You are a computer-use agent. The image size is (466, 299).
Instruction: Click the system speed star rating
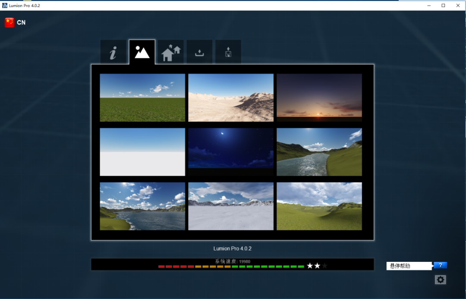tap(317, 266)
